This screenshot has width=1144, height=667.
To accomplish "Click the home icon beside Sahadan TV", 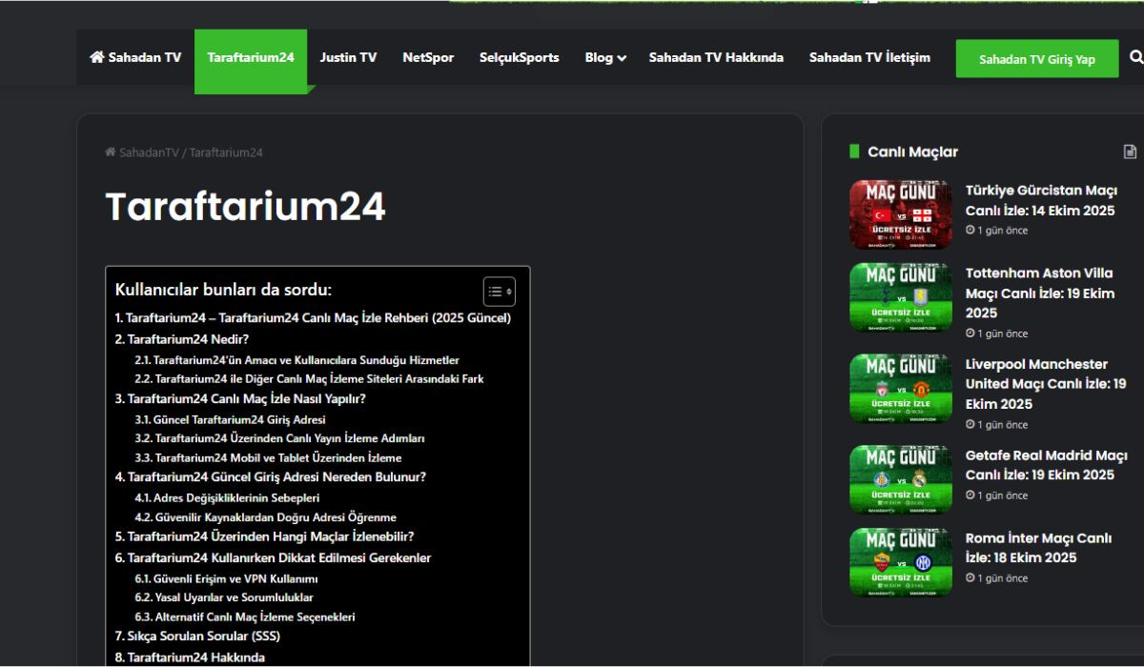I will (x=96, y=57).
